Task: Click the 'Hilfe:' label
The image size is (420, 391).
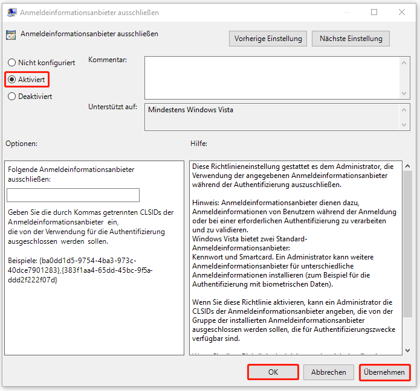Action: 199,144
